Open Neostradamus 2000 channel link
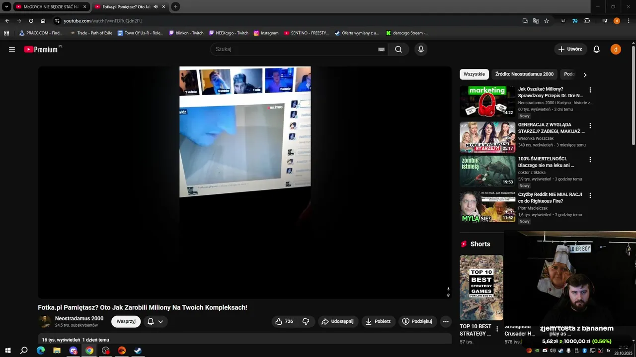Image resolution: width=636 pixels, height=357 pixels. click(79, 319)
